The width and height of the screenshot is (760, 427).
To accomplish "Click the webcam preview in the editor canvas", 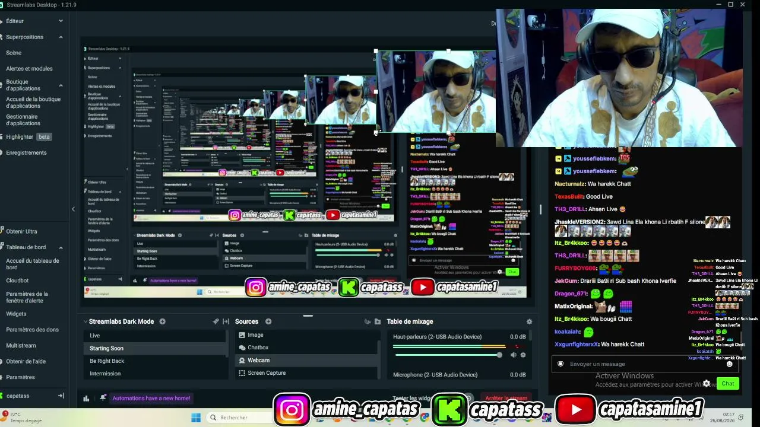I will point(436,92).
